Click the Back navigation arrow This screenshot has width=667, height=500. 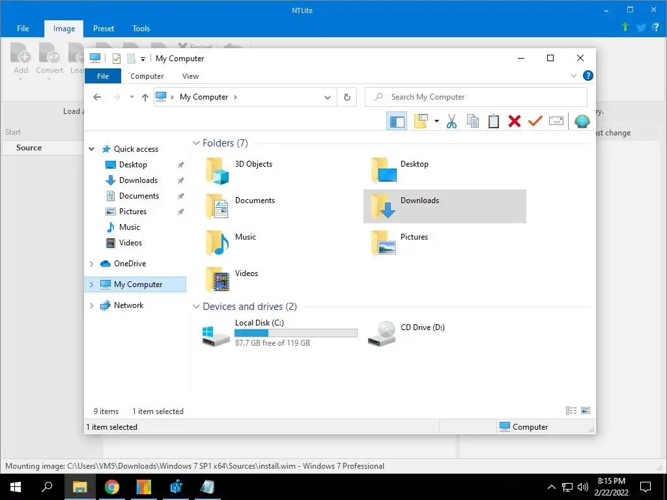(x=97, y=98)
